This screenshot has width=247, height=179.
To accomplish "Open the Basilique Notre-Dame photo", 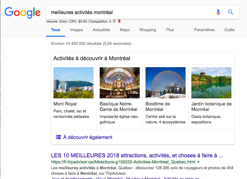I will coord(120,83).
